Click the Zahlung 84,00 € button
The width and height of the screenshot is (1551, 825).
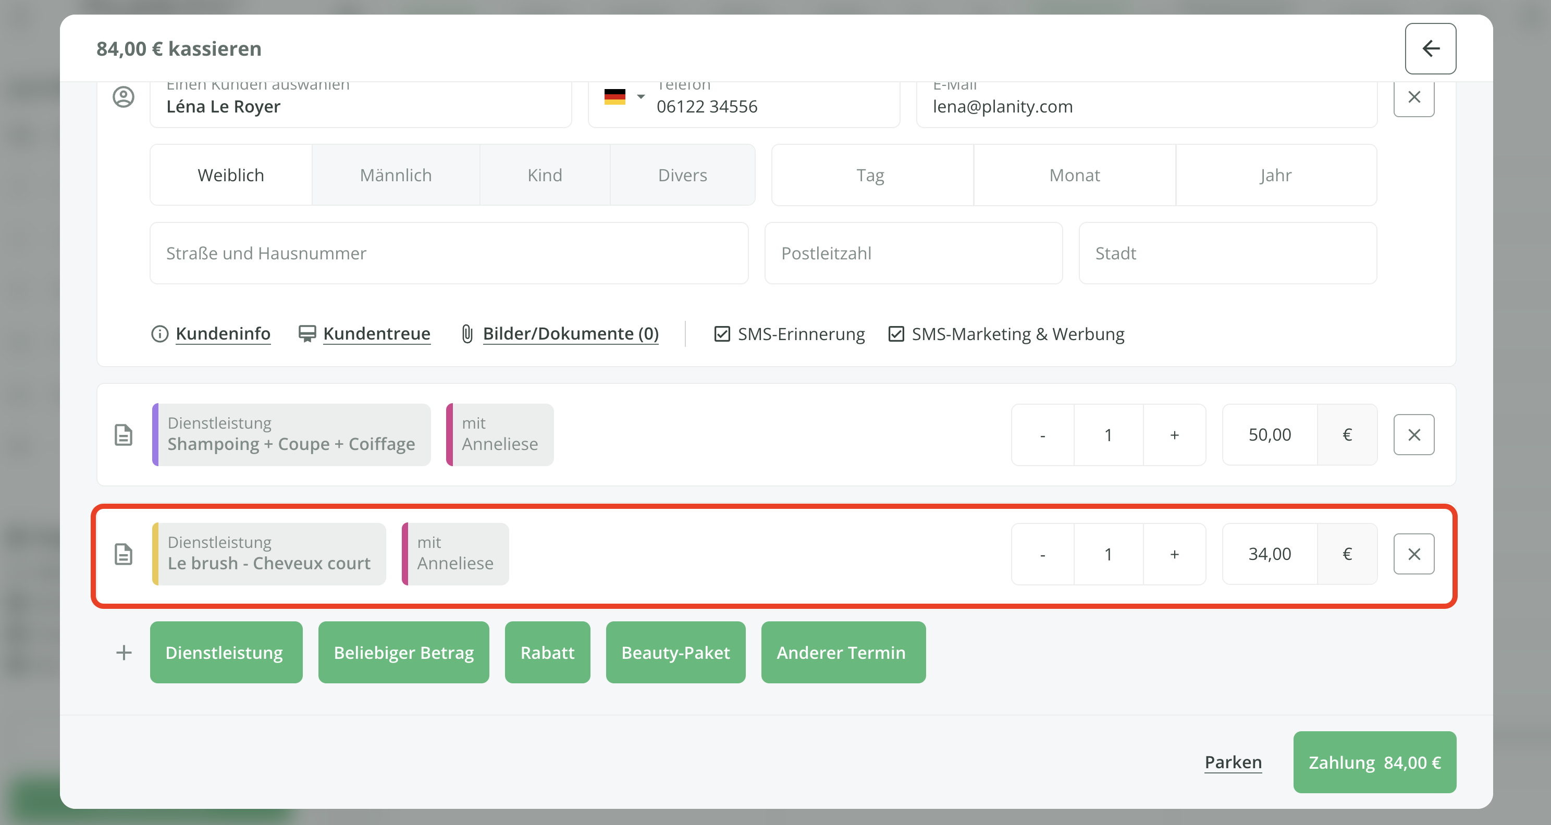[x=1374, y=762]
